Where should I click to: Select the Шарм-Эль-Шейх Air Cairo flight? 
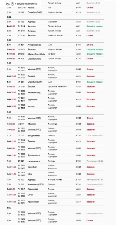coord(55,54)
